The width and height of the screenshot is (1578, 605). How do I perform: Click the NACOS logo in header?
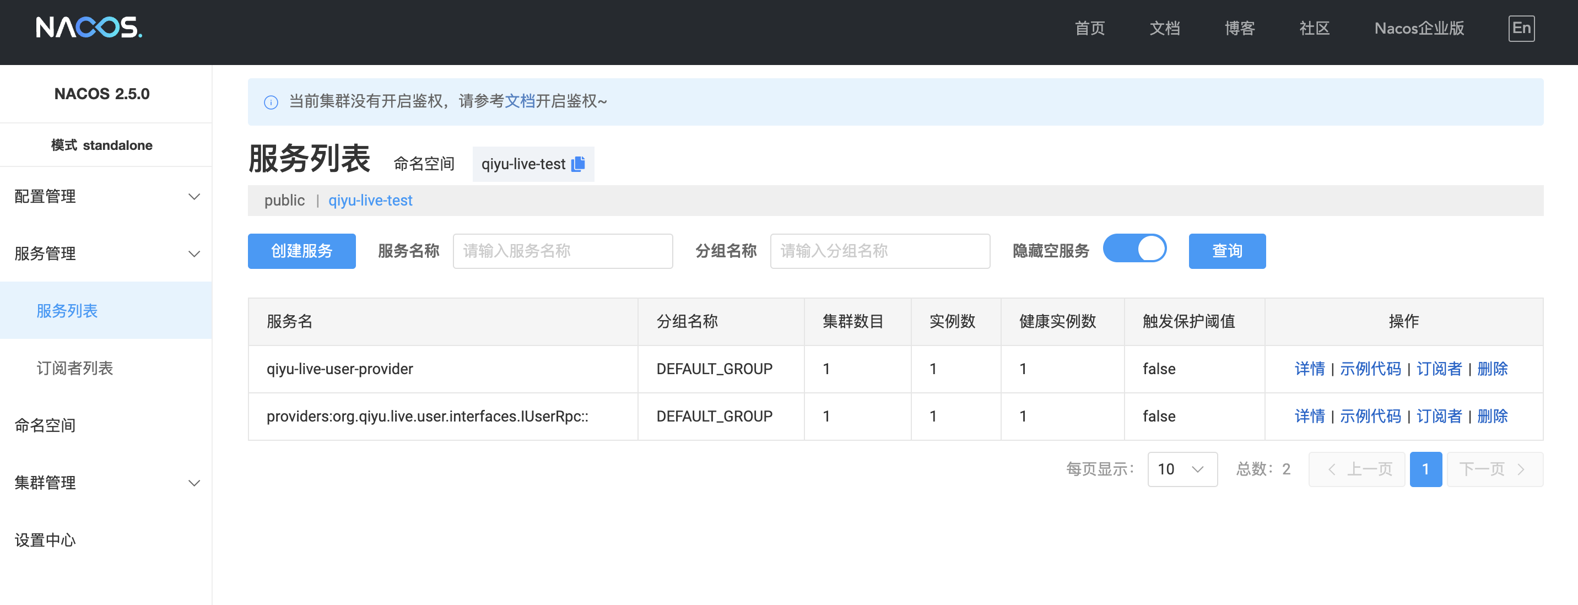(x=89, y=28)
